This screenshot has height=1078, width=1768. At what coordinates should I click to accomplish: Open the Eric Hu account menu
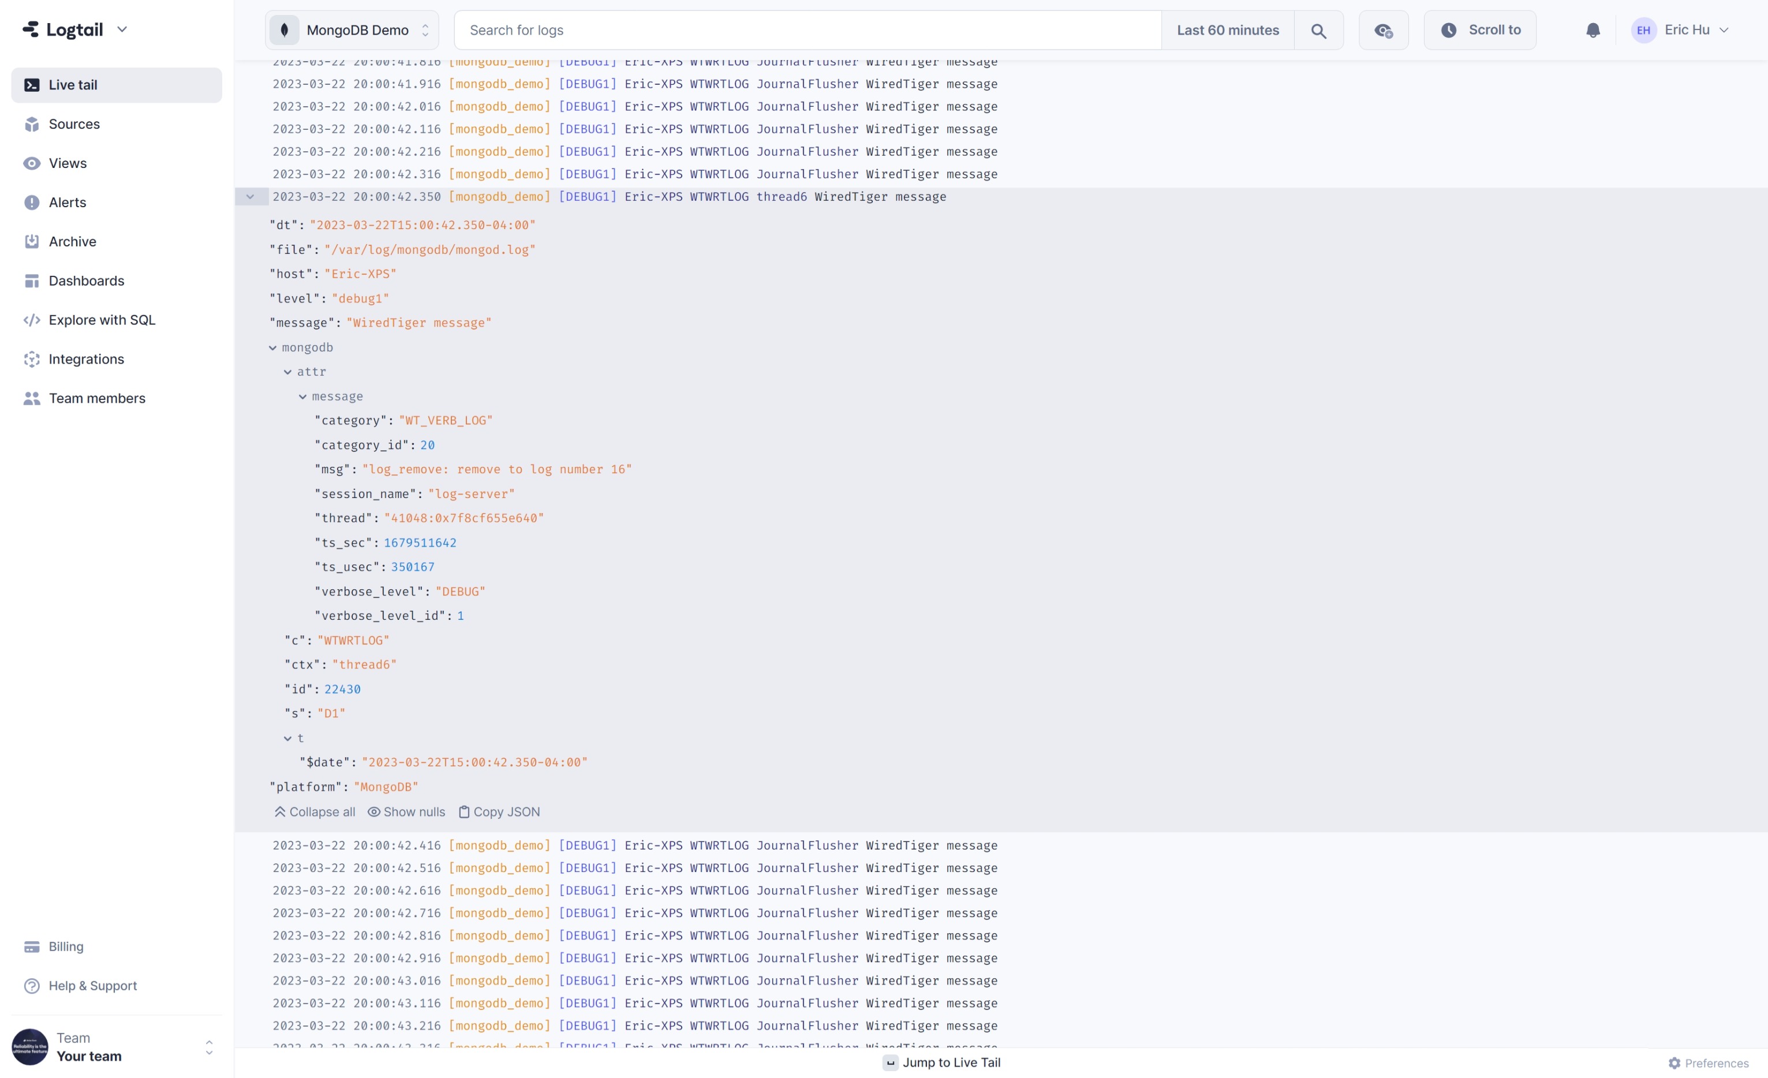(x=1680, y=30)
